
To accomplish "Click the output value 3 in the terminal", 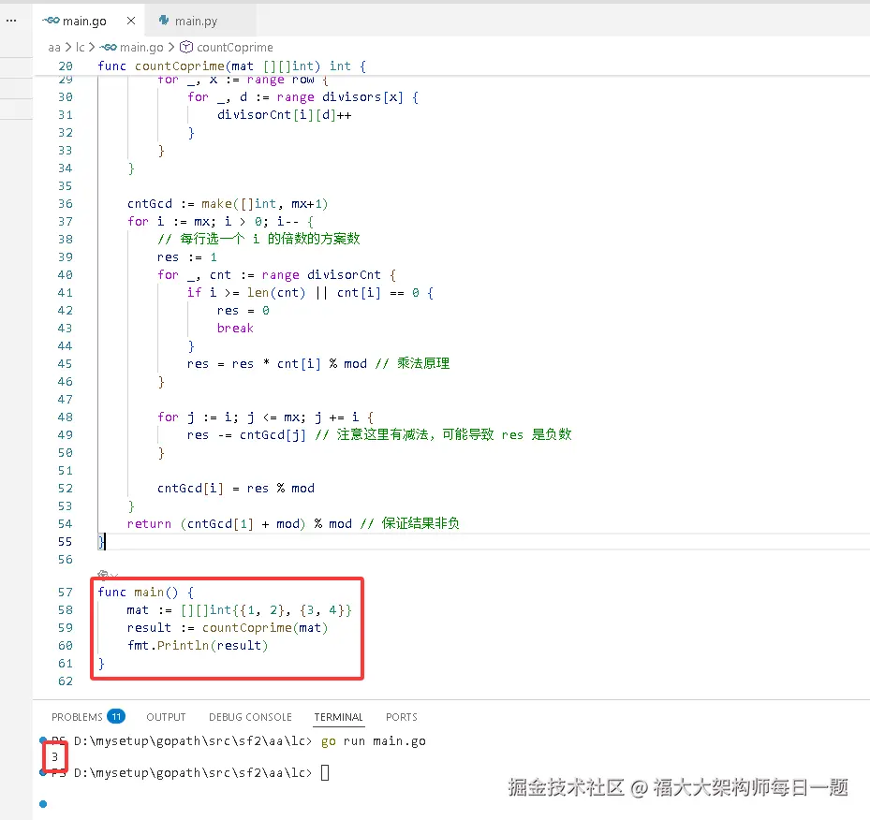I will 54,756.
